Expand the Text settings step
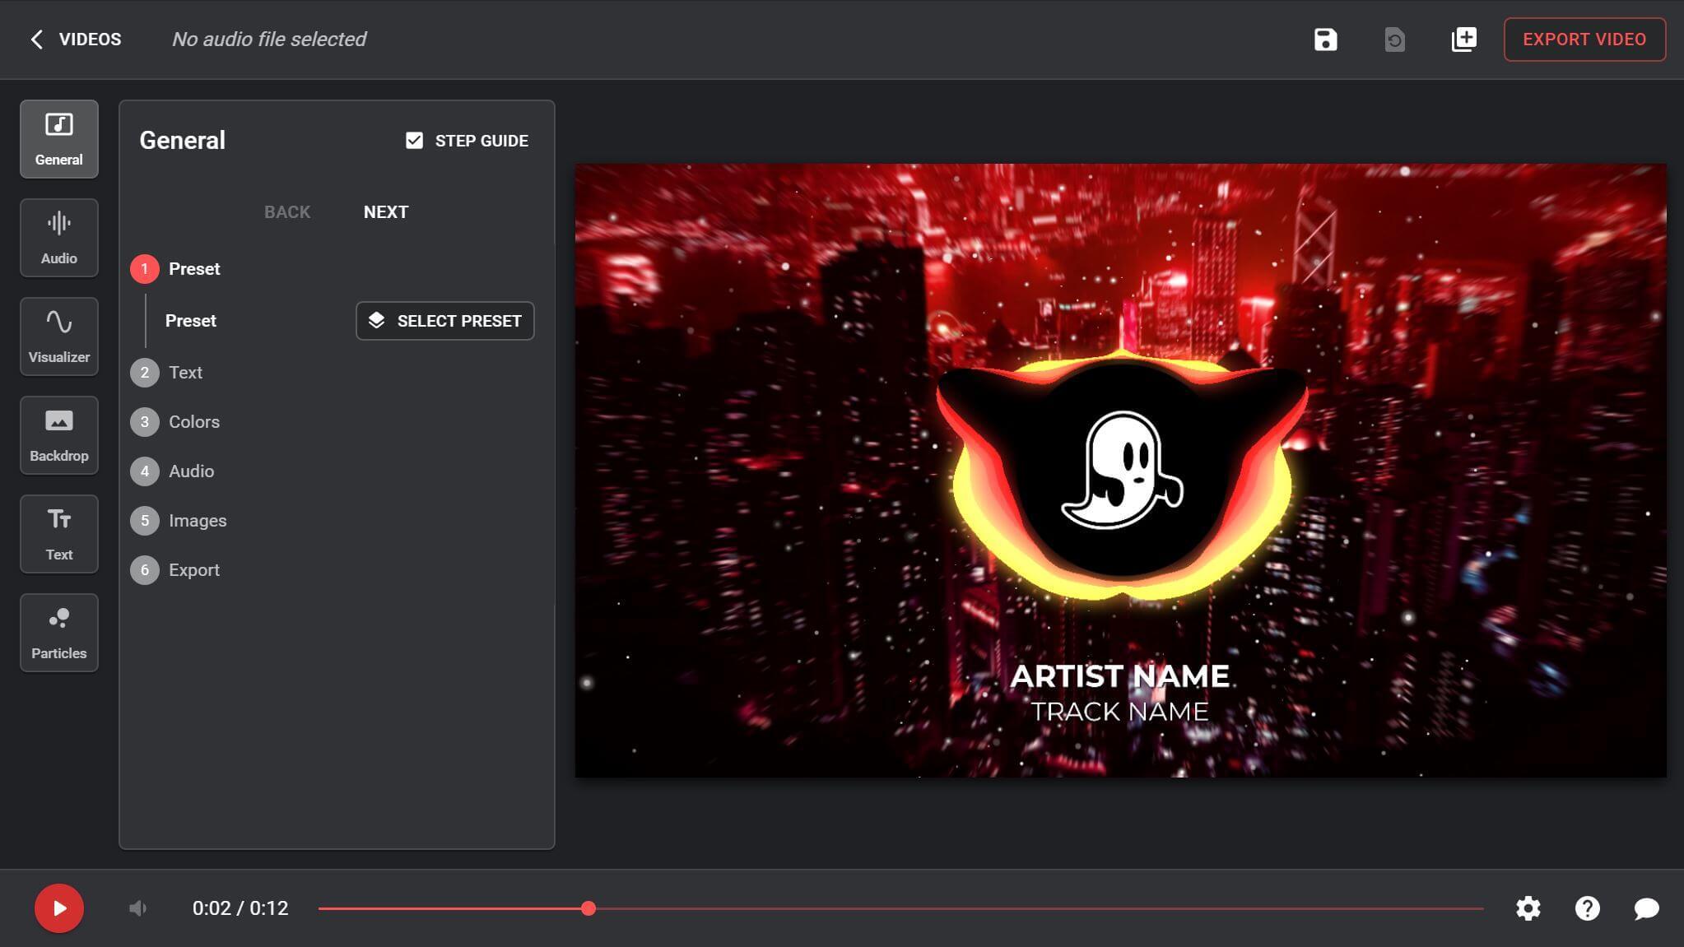This screenshot has width=1684, height=947. 184,371
